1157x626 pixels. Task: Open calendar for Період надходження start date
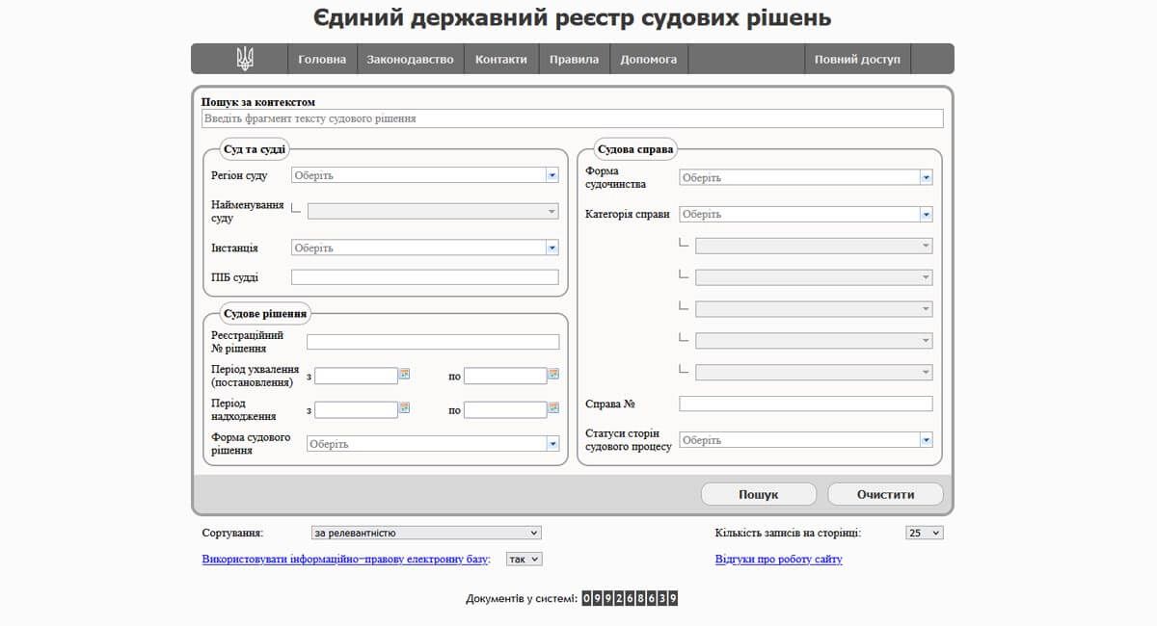coord(405,408)
